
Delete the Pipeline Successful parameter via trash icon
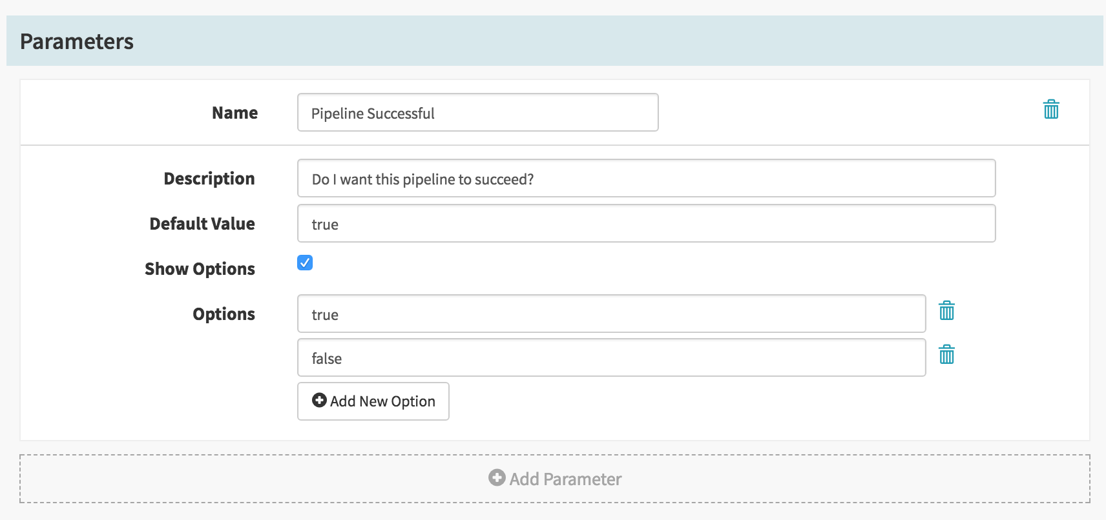pyautogui.click(x=1051, y=109)
